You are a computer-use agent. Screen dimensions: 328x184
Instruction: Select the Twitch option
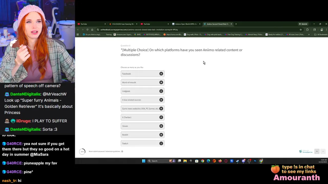point(142,143)
